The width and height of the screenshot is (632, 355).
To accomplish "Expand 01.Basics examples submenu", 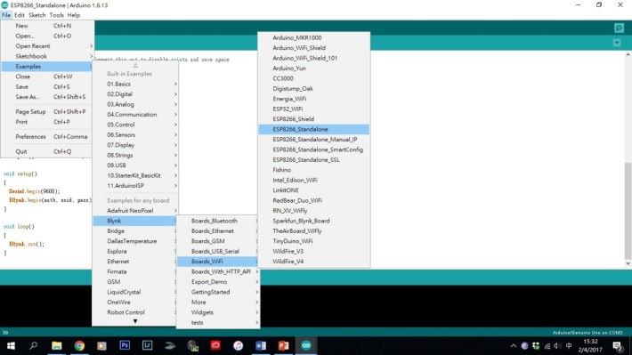I will click(135, 84).
